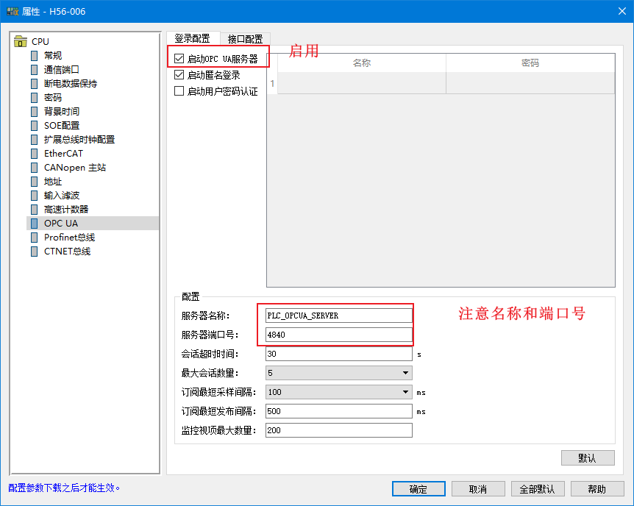This screenshot has height=506, width=634.
Task: Close the 属性 - H56-006 dialog
Action: tap(622, 11)
